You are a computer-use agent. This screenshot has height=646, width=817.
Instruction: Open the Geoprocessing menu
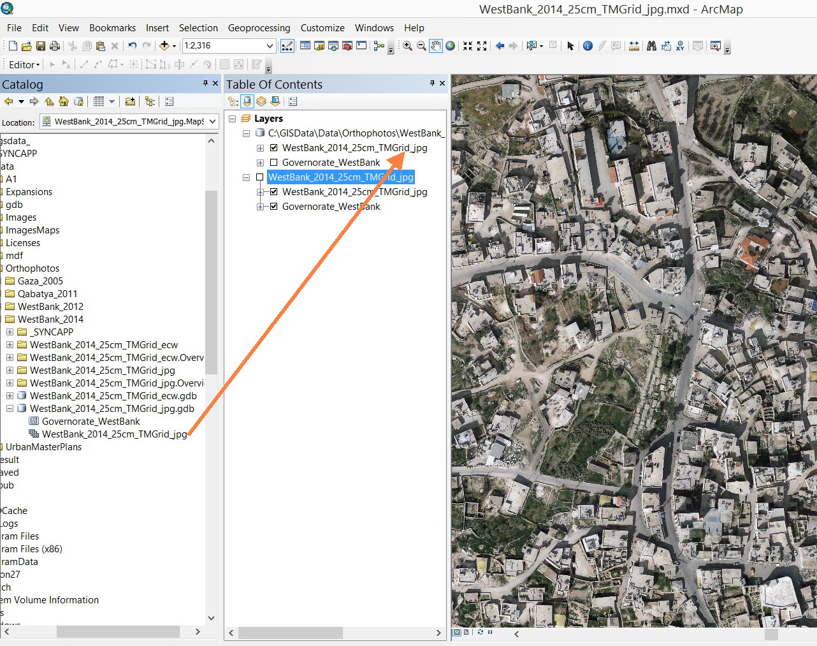click(x=259, y=28)
